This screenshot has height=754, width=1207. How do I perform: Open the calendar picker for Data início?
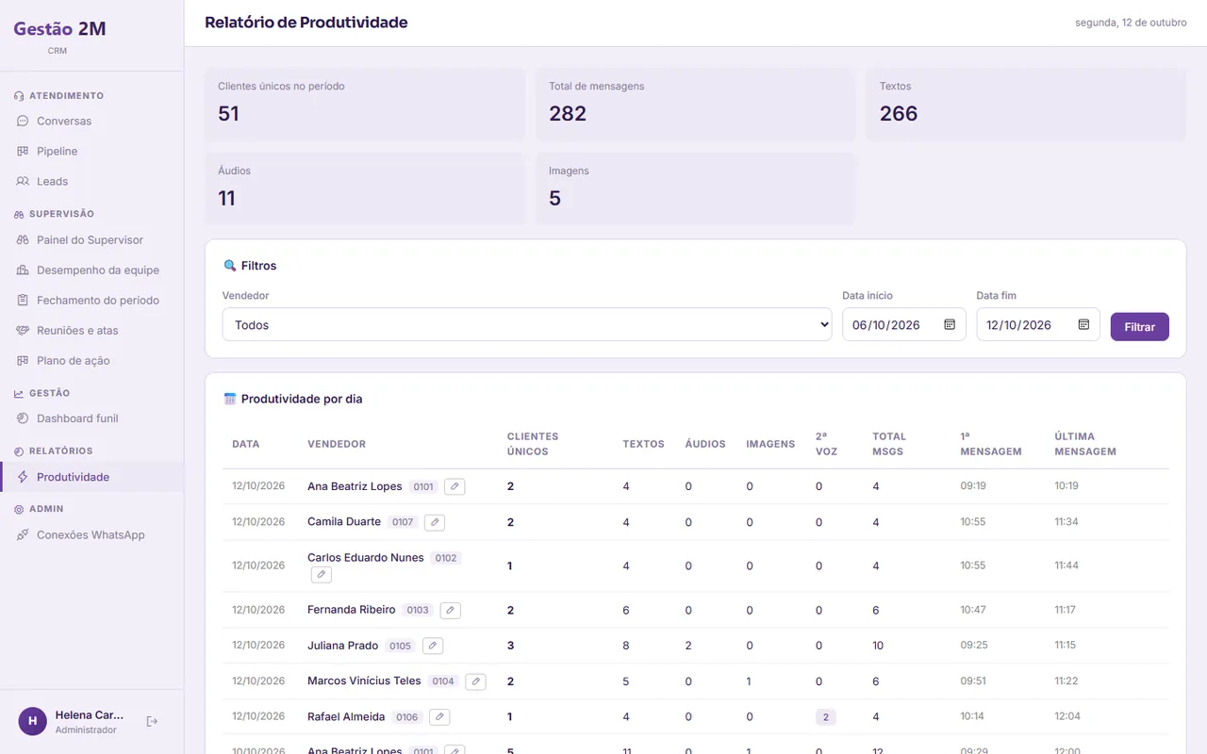pos(950,324)
